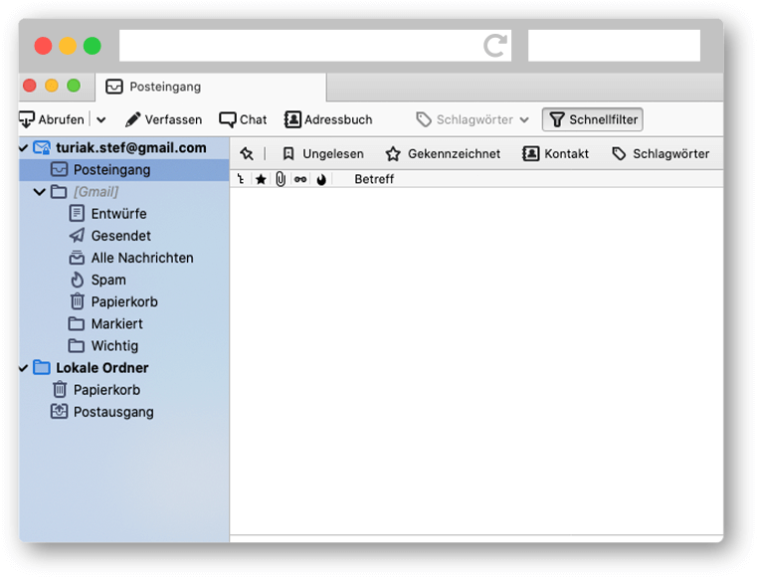Click the browser search field
758x577 pixels.
click(614, 46)
